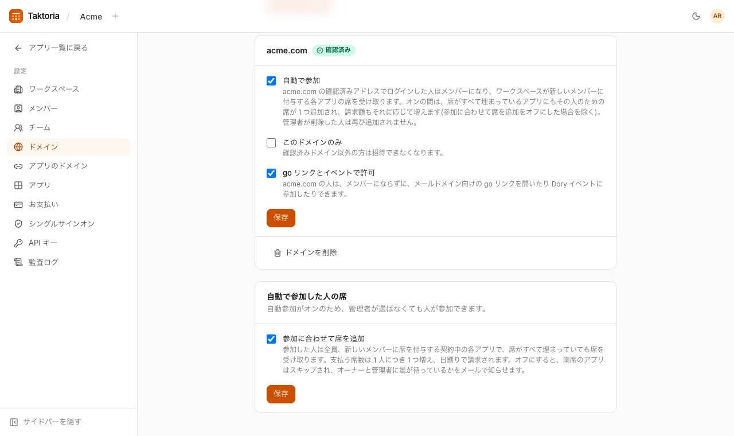Click the back arrow icon beside アプリ一覧に戻る

18,48
